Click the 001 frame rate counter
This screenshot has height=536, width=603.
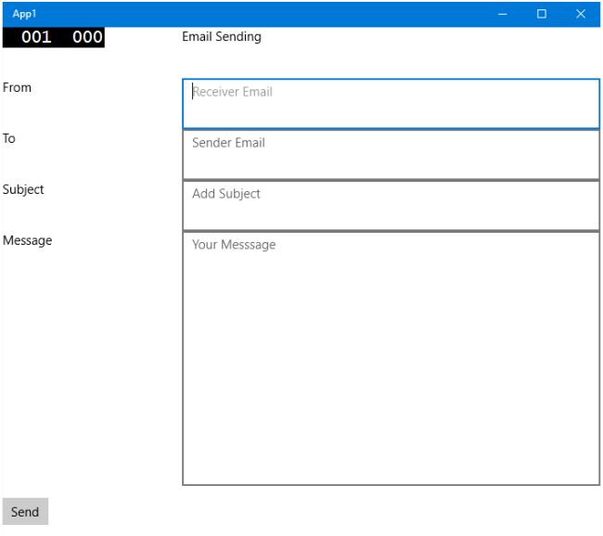[x=36, y=37]
